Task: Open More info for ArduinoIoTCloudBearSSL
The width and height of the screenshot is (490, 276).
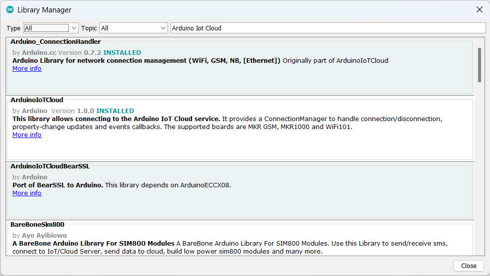Action: point(27,193)
